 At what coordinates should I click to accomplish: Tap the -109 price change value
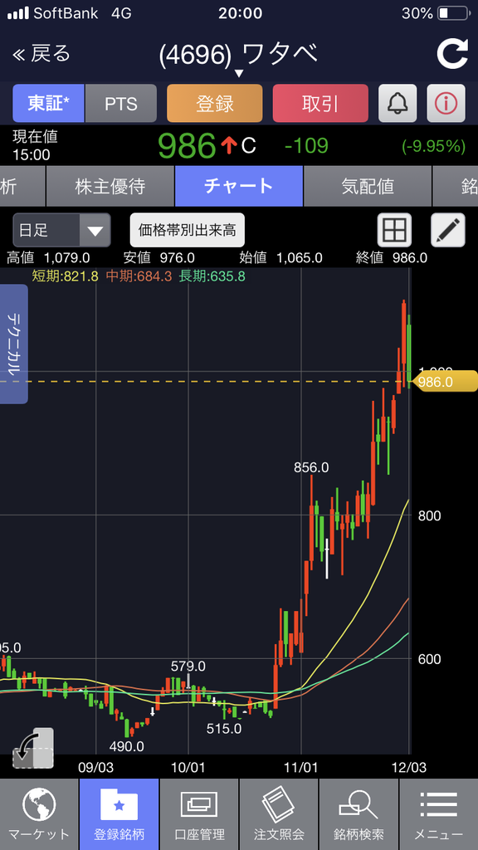coord(306,146)
